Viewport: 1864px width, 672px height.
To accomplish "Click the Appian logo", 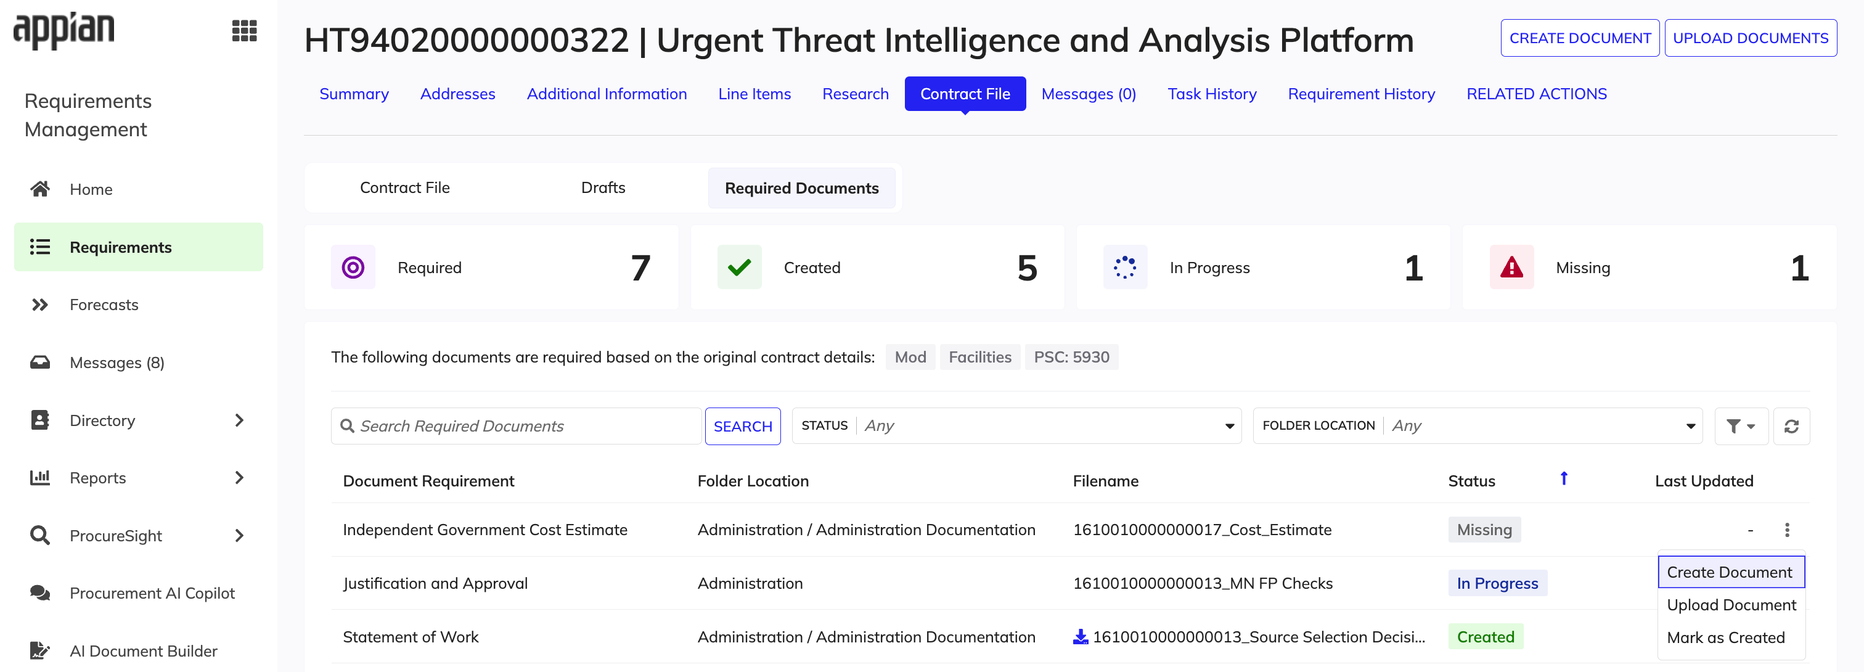I will [x=64, y=30].
